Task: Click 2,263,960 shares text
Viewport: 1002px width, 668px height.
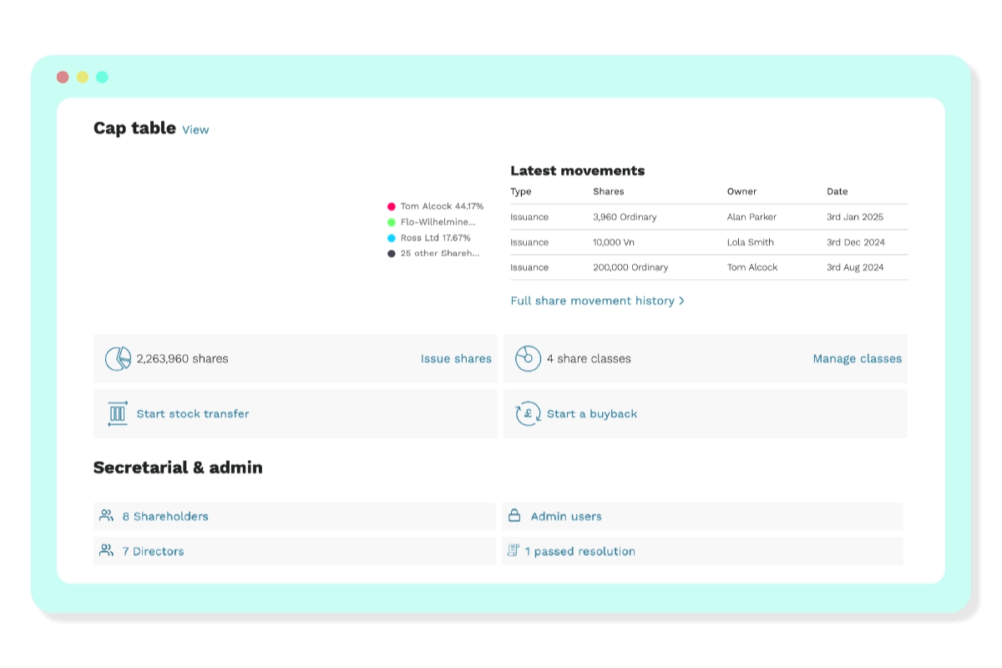Action: click(182, 358)
